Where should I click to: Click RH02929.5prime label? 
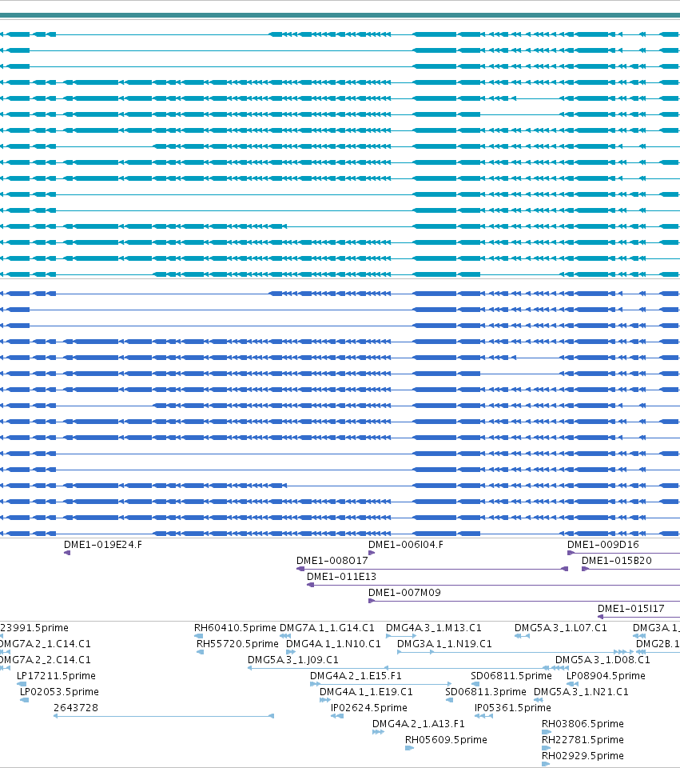tap(583, 756)
